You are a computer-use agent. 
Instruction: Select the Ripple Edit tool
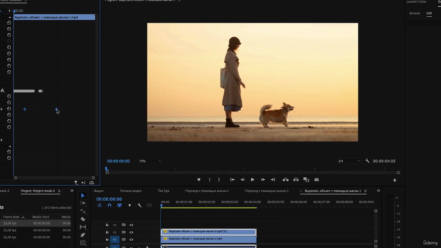[83, 211]
